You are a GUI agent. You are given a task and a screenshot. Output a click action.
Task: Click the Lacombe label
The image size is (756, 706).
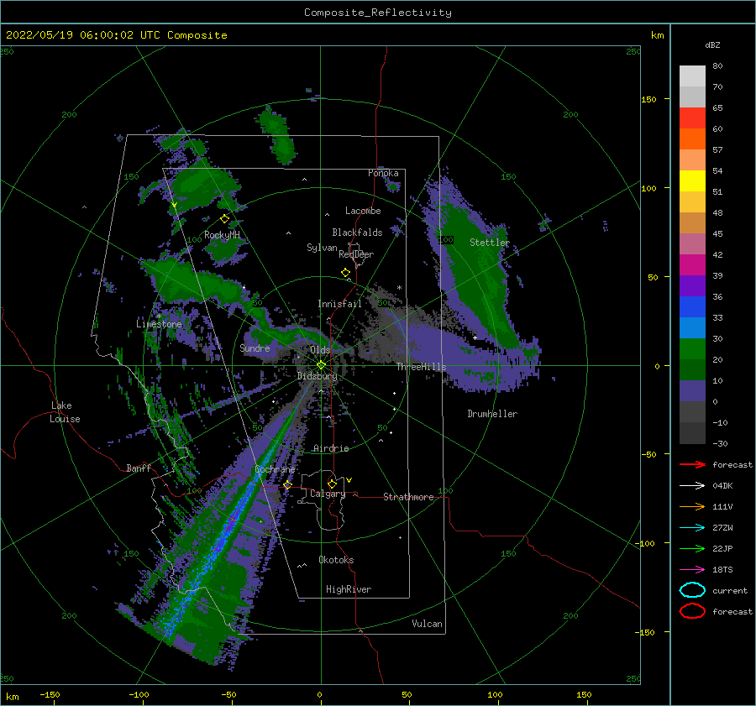(363, 211)
